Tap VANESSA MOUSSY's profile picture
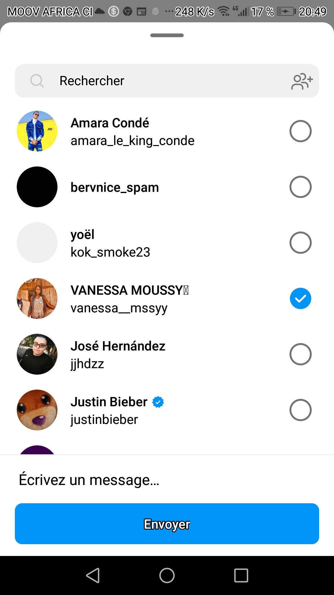This screenshot has width=334, height=595. click(37, 298)
